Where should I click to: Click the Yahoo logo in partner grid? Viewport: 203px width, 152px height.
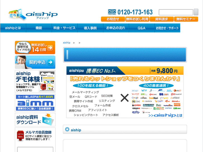[x=135, y=94]
